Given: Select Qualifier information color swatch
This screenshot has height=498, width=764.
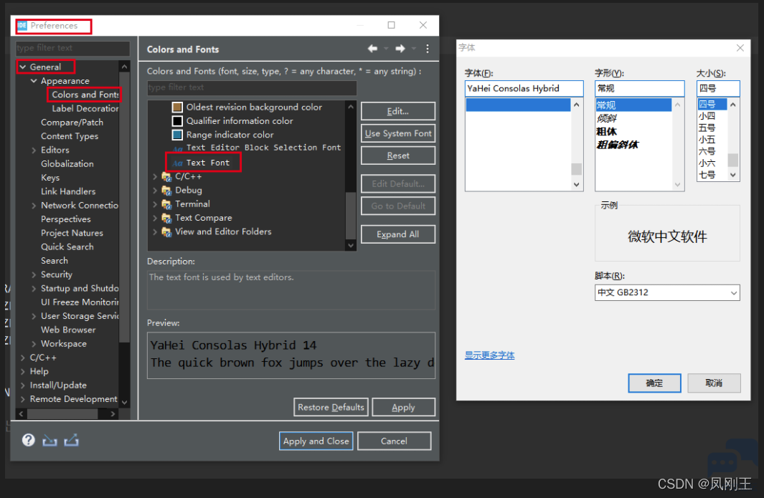Looking at the screenshot, I should pos(177,120).
